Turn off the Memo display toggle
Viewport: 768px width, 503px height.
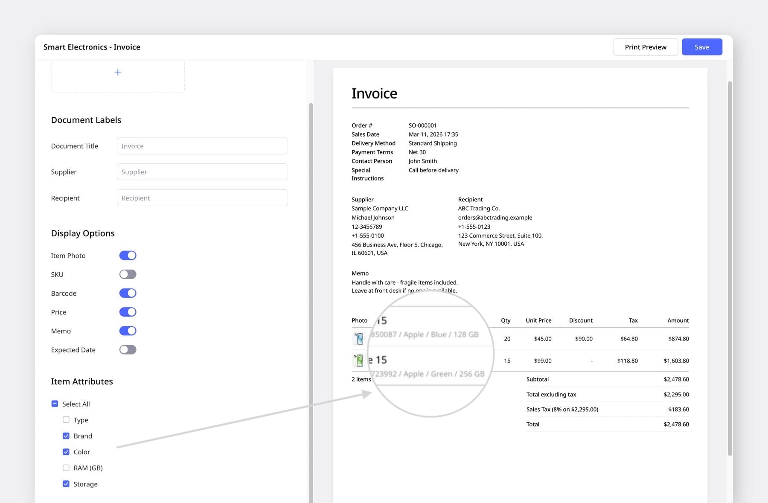(x=127, y=331)
